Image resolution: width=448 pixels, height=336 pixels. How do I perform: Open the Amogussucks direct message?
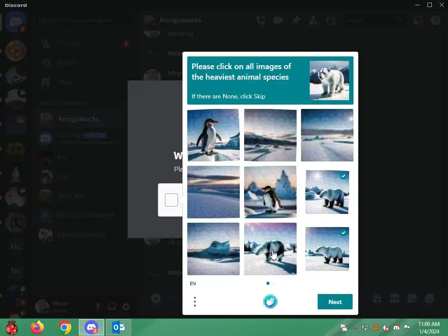pyautogui.click(x=81, y=119)
